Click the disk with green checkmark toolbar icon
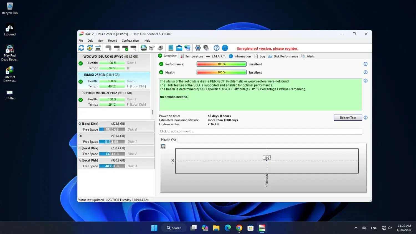This screenshot has height=234, width=416. pos(125,48)
